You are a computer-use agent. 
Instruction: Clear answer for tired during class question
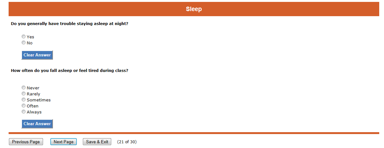pos(37,124)
